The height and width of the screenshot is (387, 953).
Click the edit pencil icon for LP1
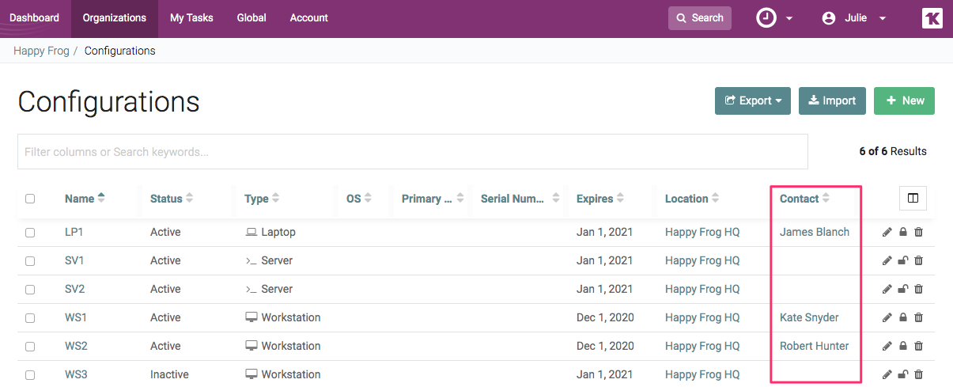pos(887,232)
